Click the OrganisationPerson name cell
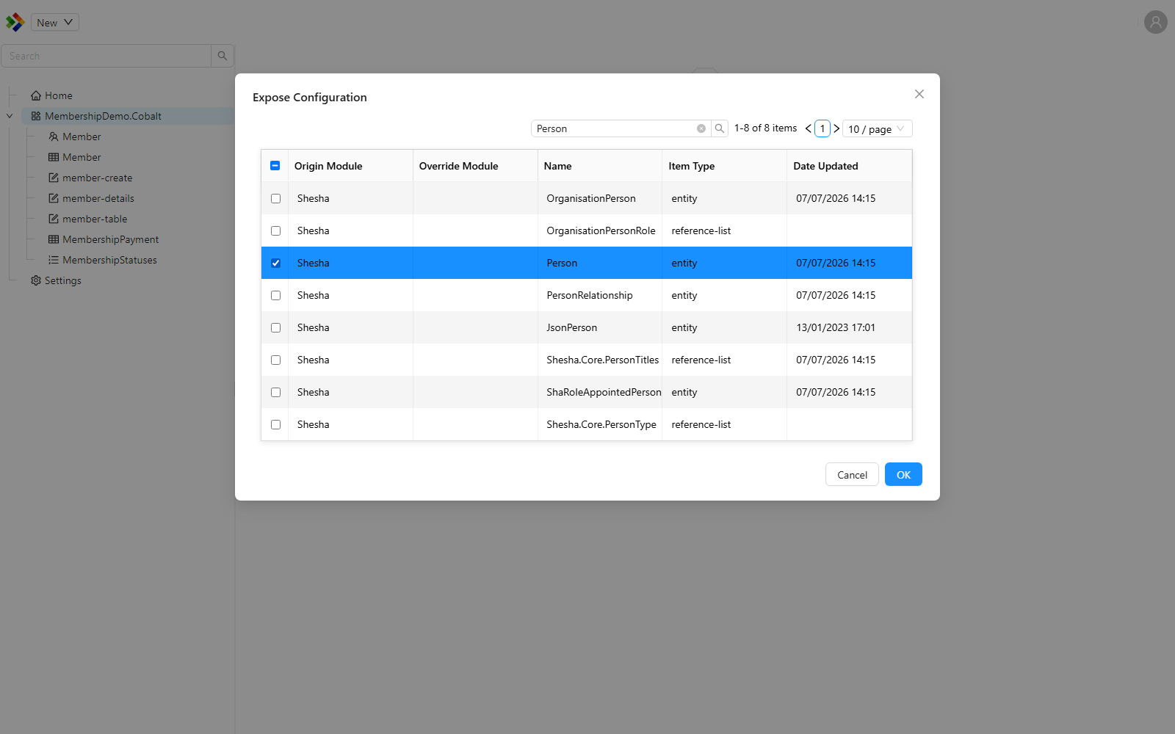The height and width of the screenshot is (734, 1175). click(600, 198)
